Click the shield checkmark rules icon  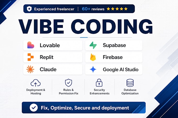pyautogui.click(x=69, y=83)
